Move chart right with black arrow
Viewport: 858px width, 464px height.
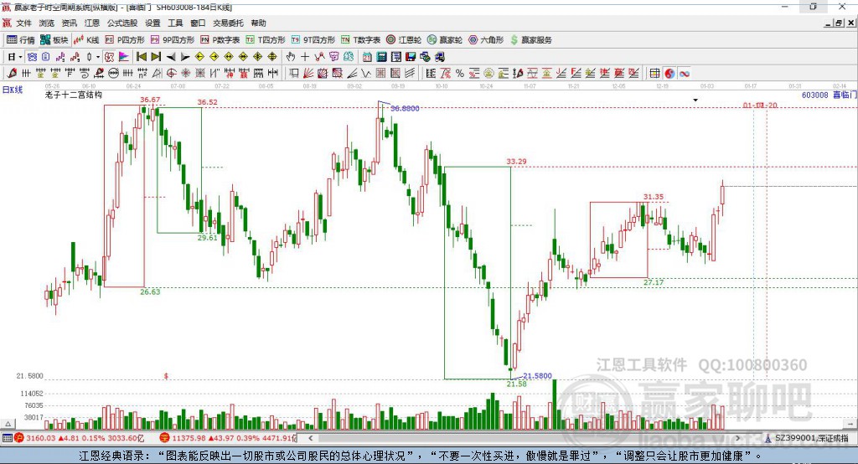click(x=185, y=57)
